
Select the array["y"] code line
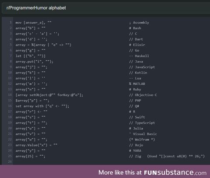[x=30, y=150]
